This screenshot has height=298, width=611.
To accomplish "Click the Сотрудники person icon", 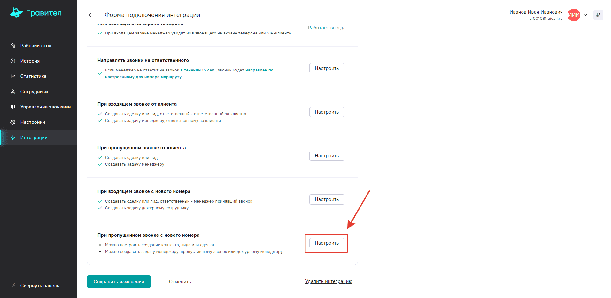I will point(13,92).
